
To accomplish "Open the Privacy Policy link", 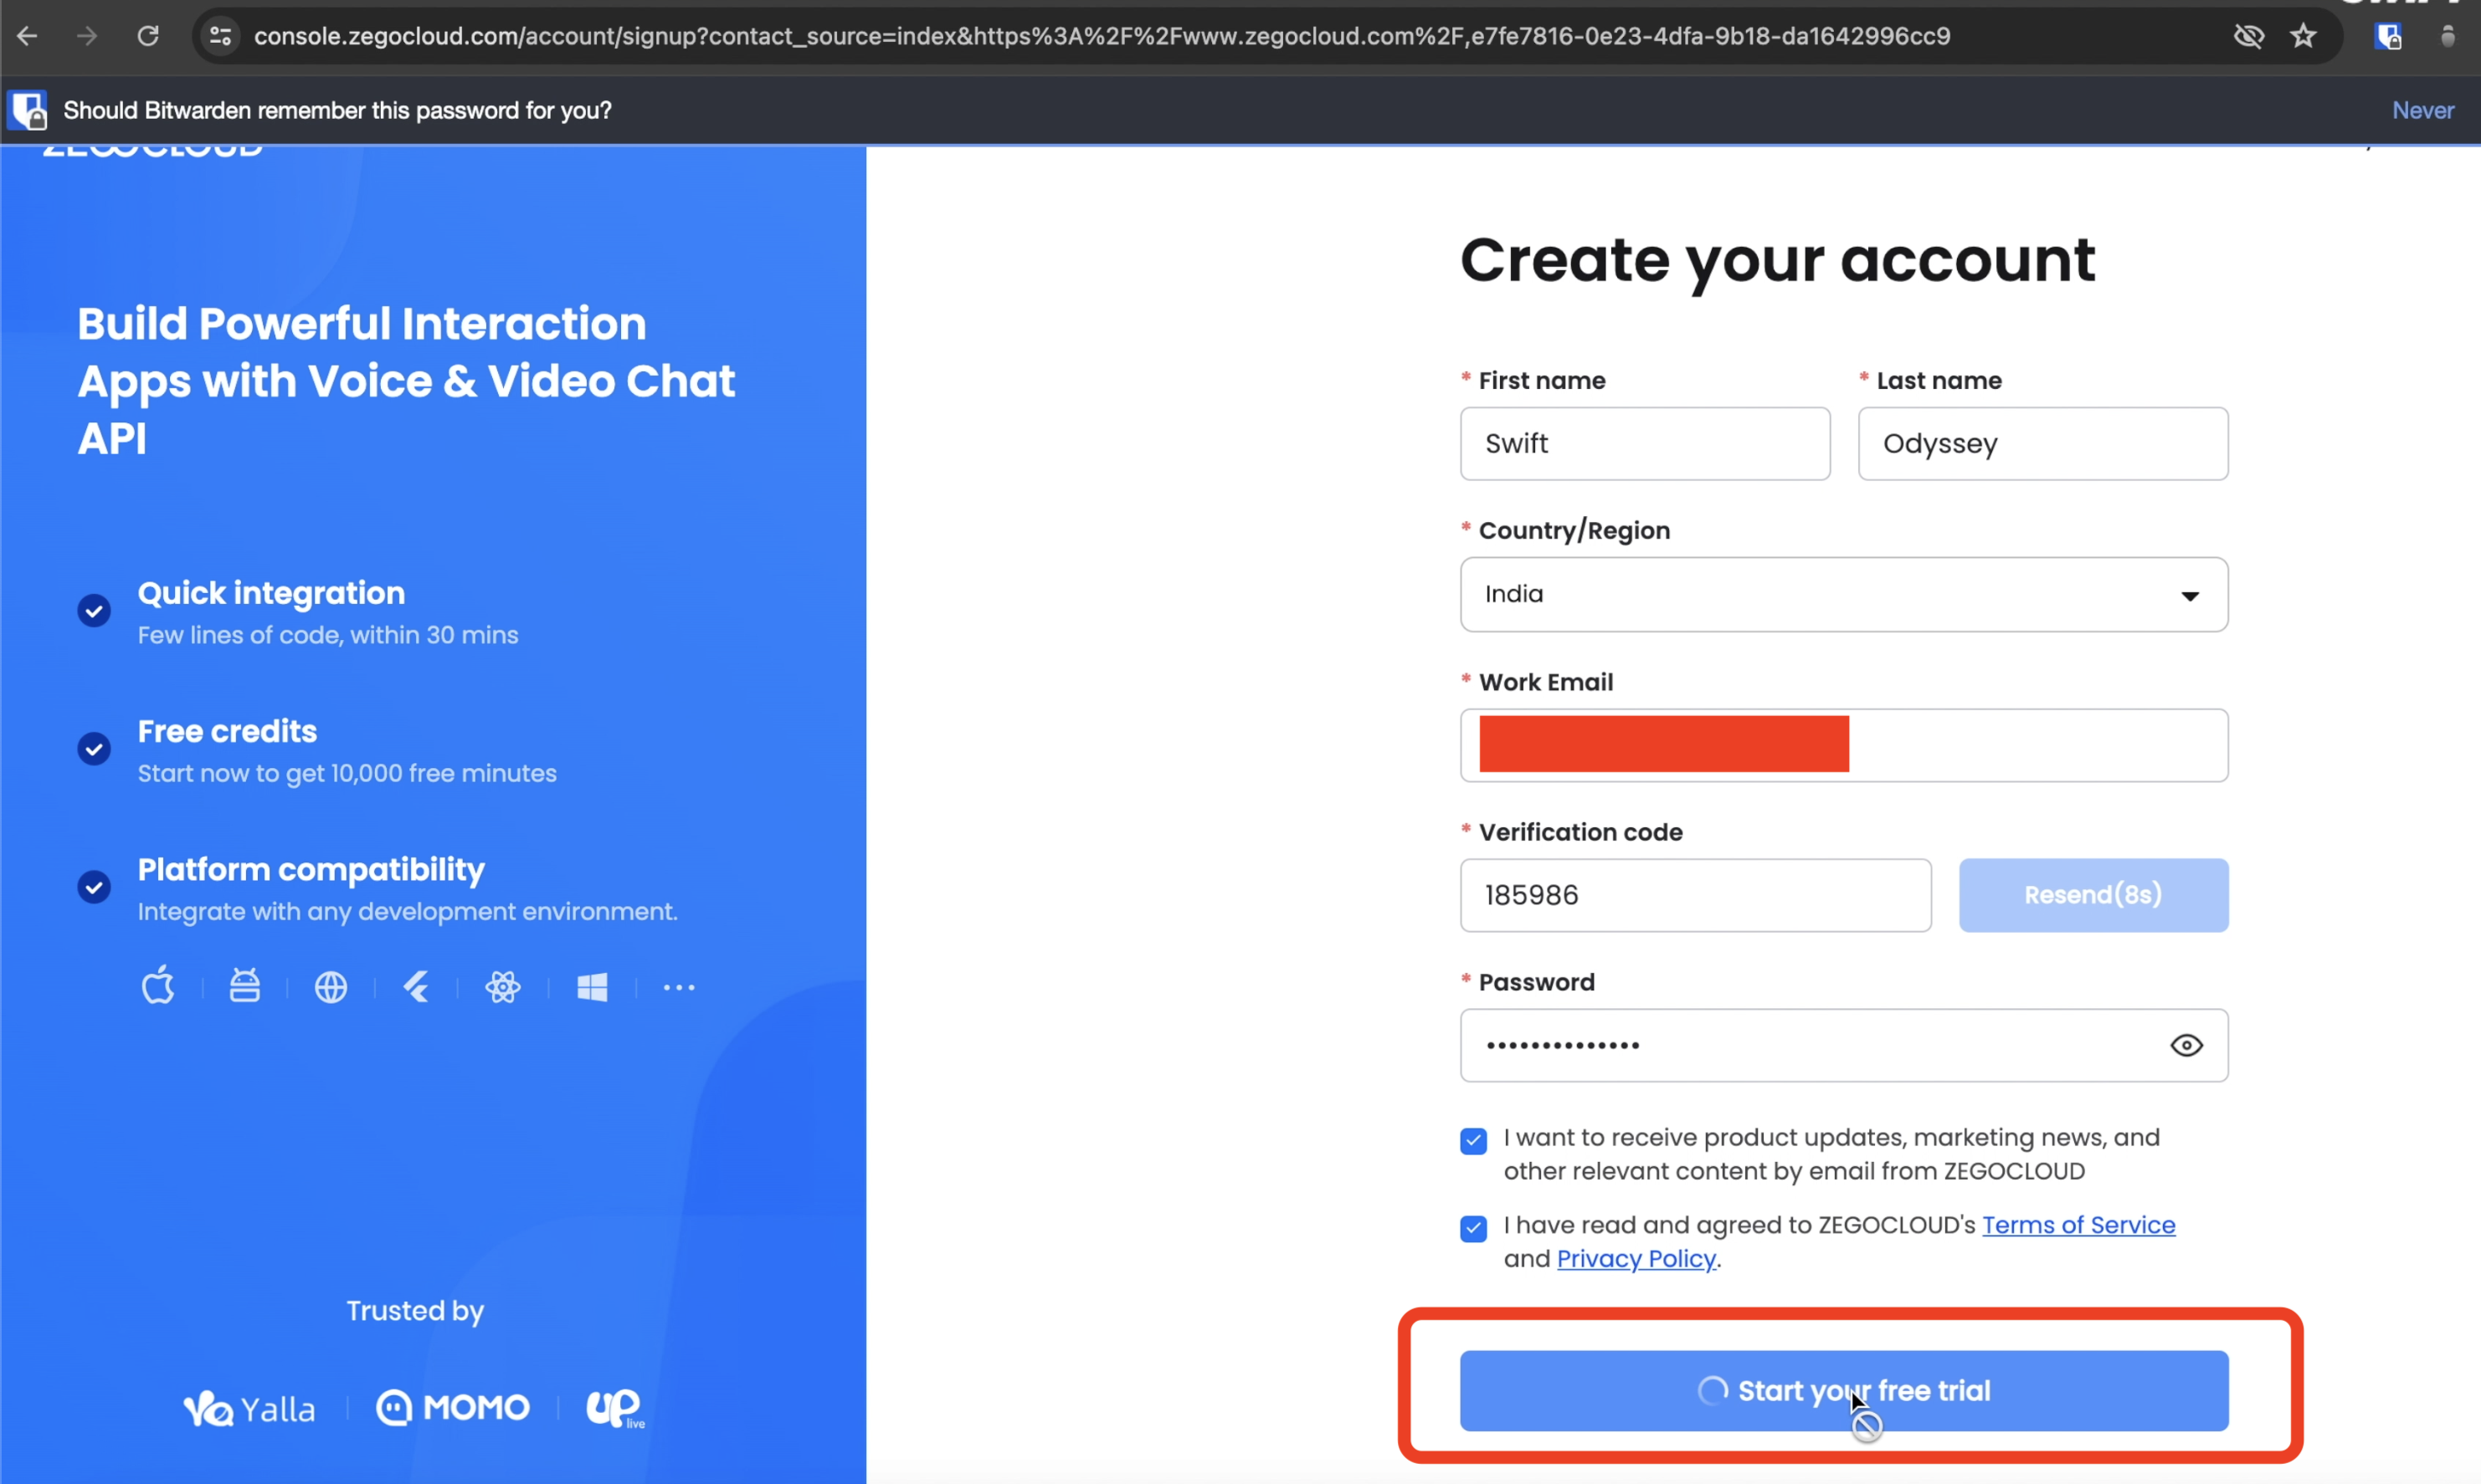I will coord(1636,1259).
